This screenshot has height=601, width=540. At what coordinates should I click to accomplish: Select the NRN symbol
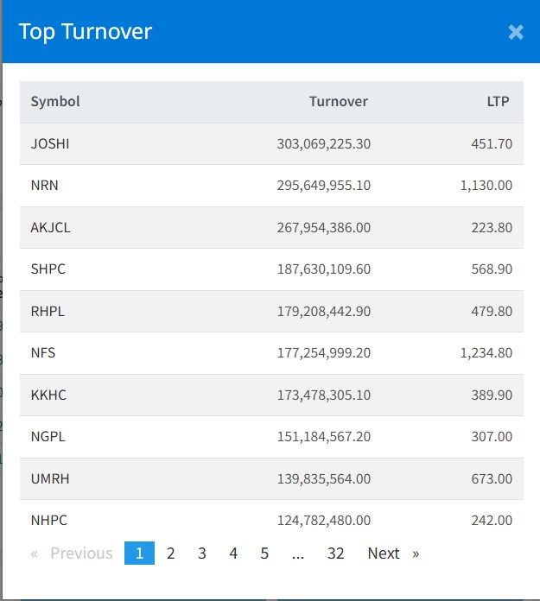click(x=45, y=186)
